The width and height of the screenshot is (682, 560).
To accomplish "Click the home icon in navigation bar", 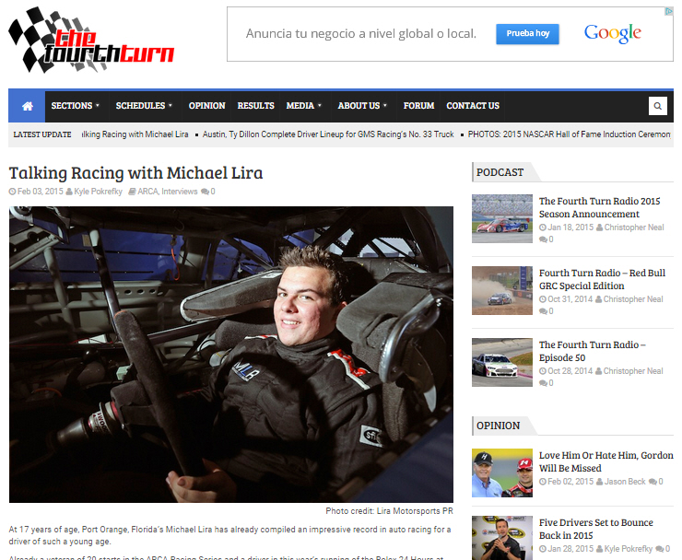I will pos(27,106).
